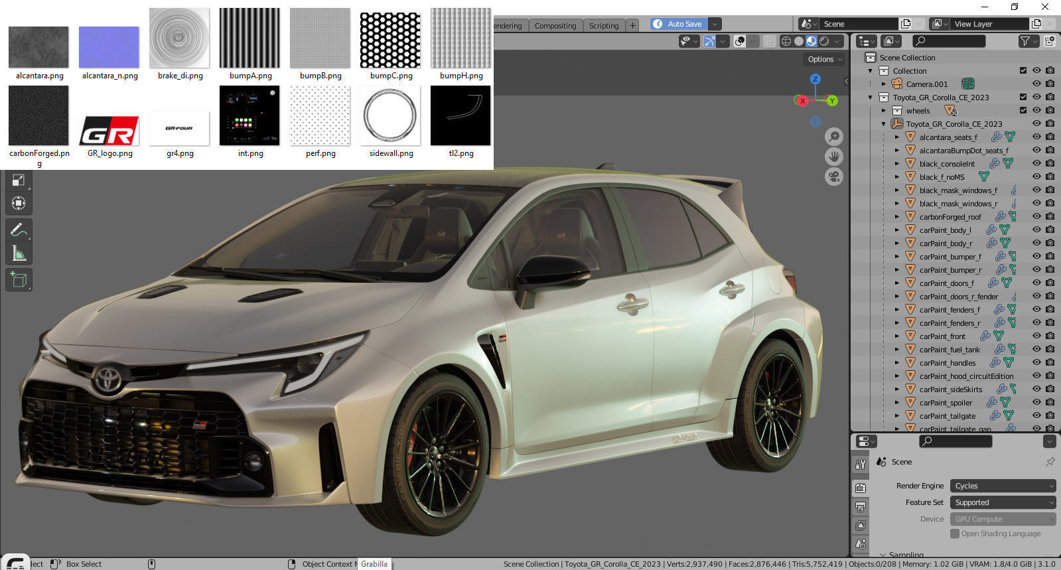The width and height of the screenshot is (1061, 570).
Task: Collapse the Collection tree in the outliner
Action: (871, 70)
